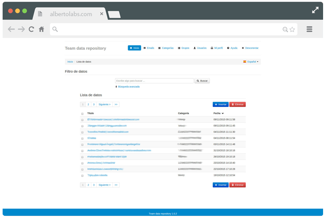
Task: Click the browser forward arrow
Action: click(x=21, y=29)
